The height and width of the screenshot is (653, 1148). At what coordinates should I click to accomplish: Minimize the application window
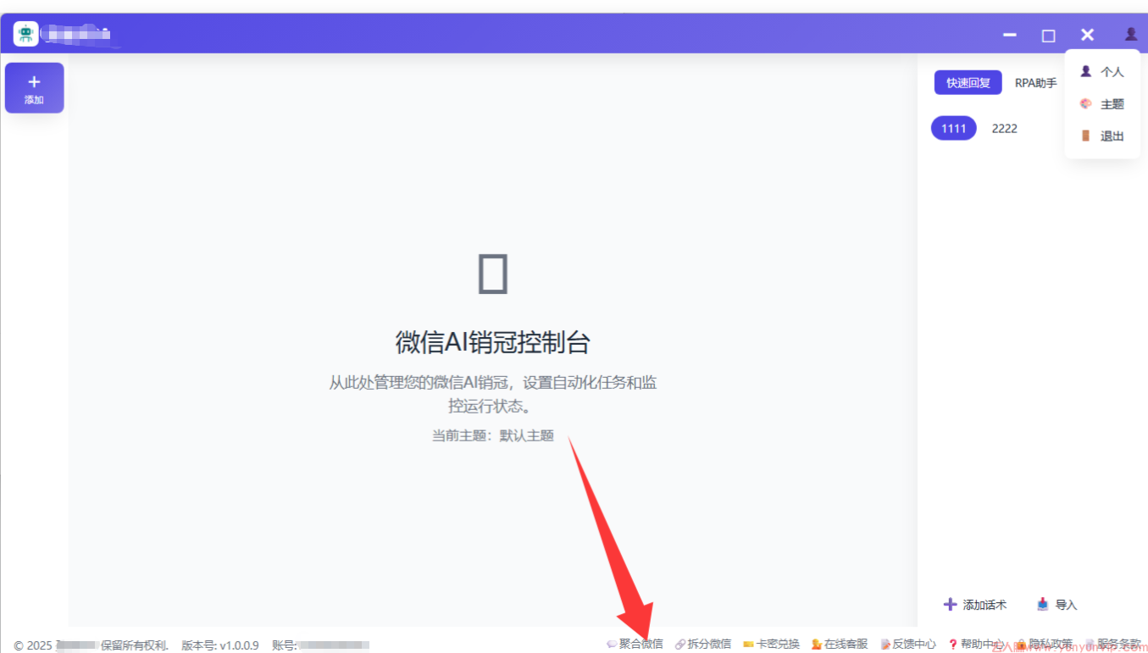(x=1010, y=35)
